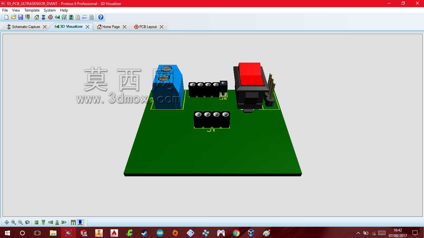
Task: Zoom in on the 3D view
Action: point(13,222)
